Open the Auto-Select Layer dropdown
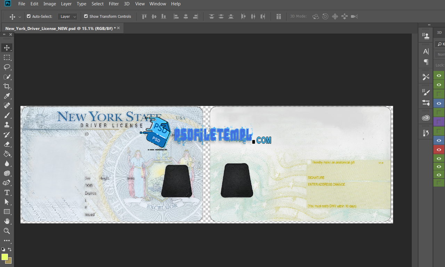This screenshot has height=267, width=445. coord(67,16)
